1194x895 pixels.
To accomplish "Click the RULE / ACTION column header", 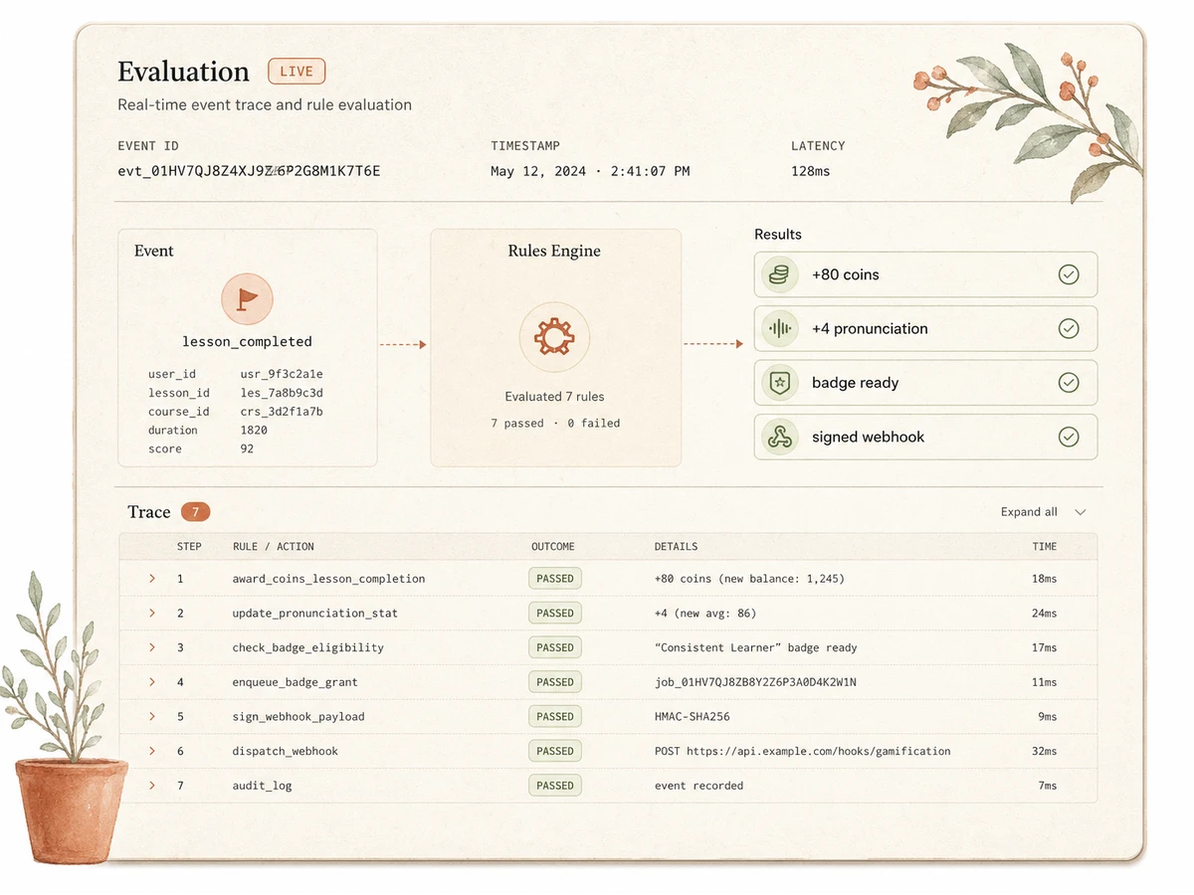I will click(x=274, y=547).
